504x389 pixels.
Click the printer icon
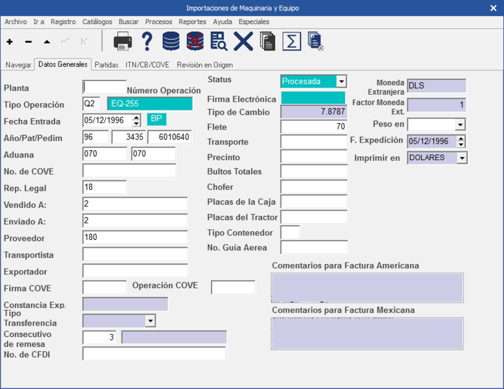(x=123, y=41)
